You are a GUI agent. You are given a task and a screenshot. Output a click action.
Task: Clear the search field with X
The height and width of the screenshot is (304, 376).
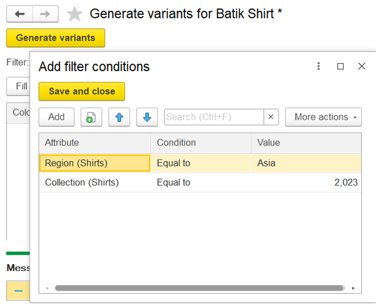point(271,117)
